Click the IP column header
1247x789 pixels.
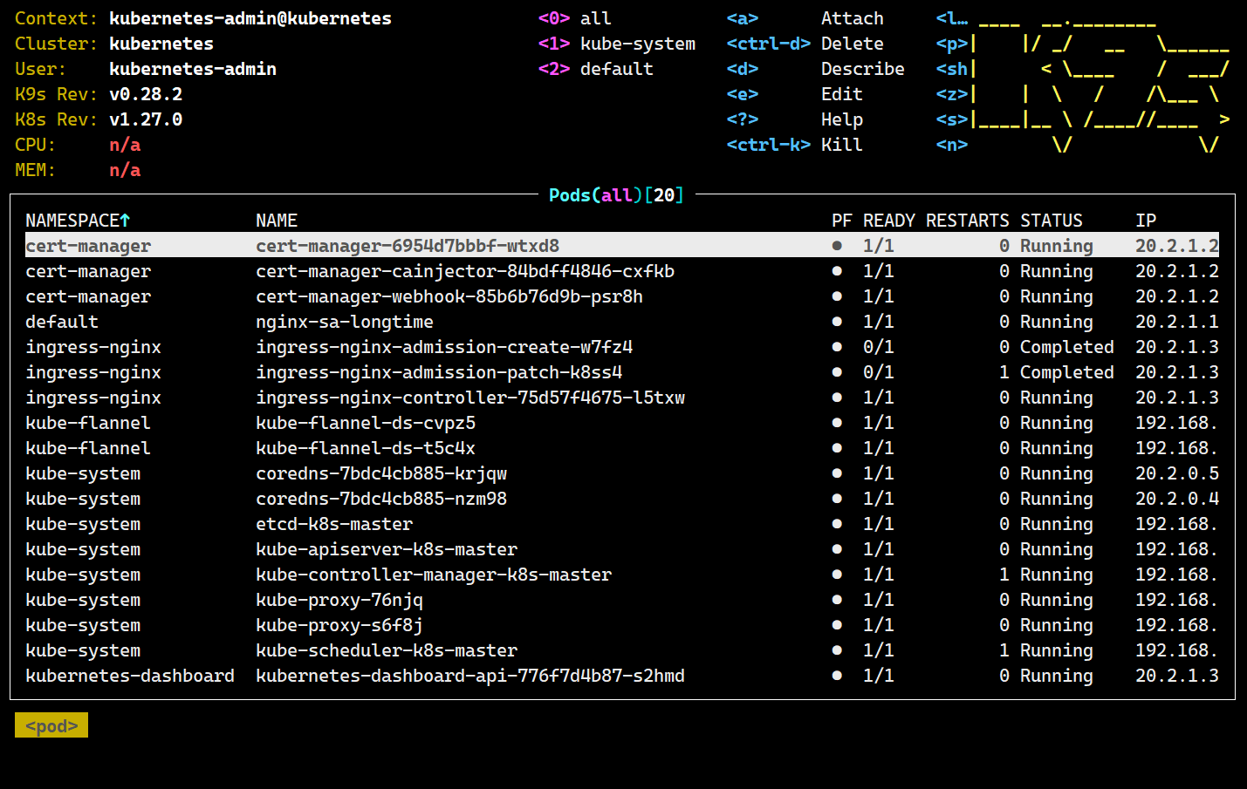tap(1146, 221)
